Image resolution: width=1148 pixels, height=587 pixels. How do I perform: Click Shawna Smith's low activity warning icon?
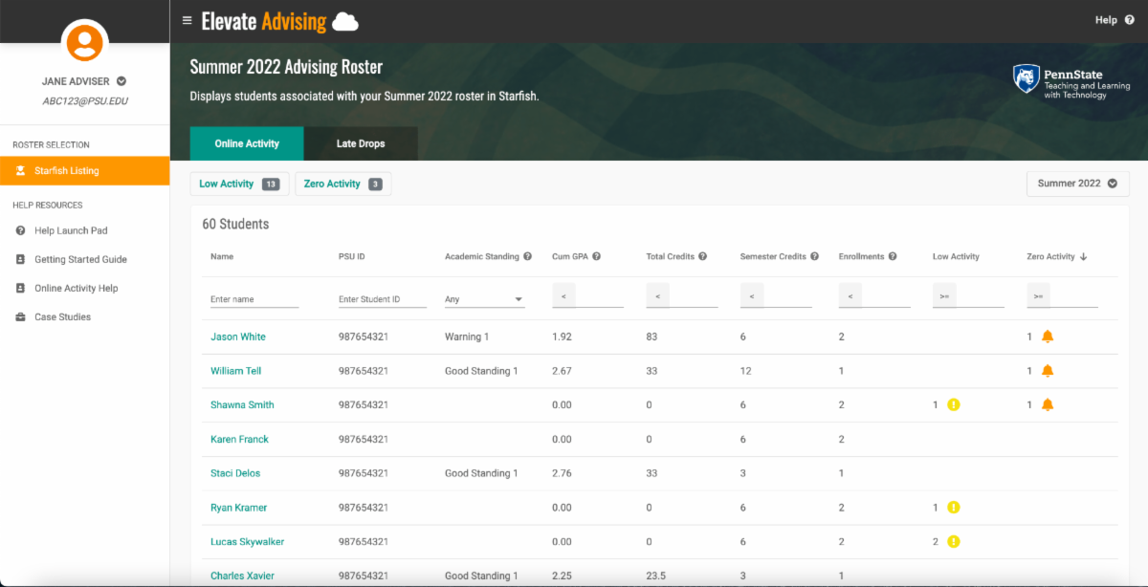coord(953,404)
